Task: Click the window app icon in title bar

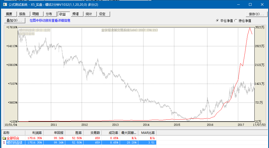Action: (x=5, y=5)
